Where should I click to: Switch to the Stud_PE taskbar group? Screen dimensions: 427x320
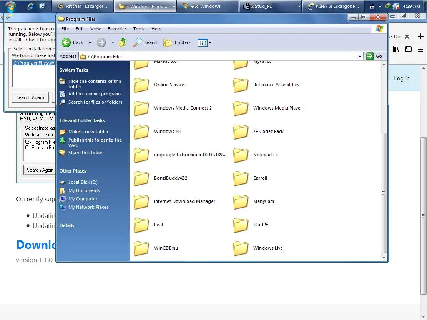270,6
